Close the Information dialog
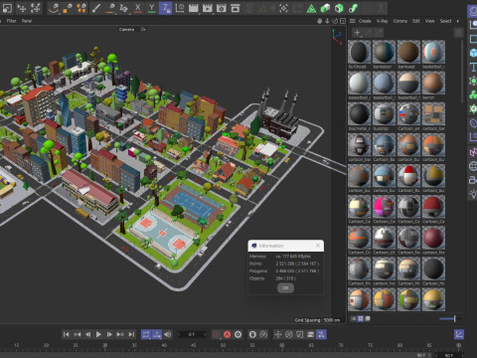This screenshot has height=358, width=477. click(318, 246)
